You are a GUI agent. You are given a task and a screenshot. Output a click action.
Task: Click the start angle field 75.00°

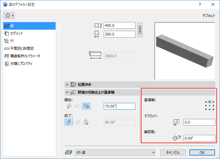click(x=119, y=106)
